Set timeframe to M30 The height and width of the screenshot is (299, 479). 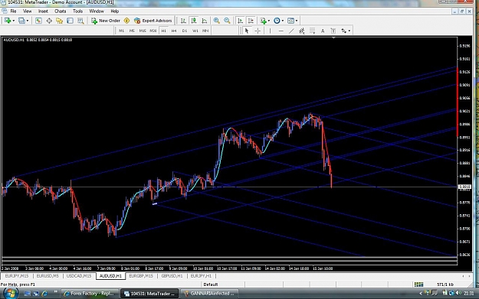(x=153, y=31)
